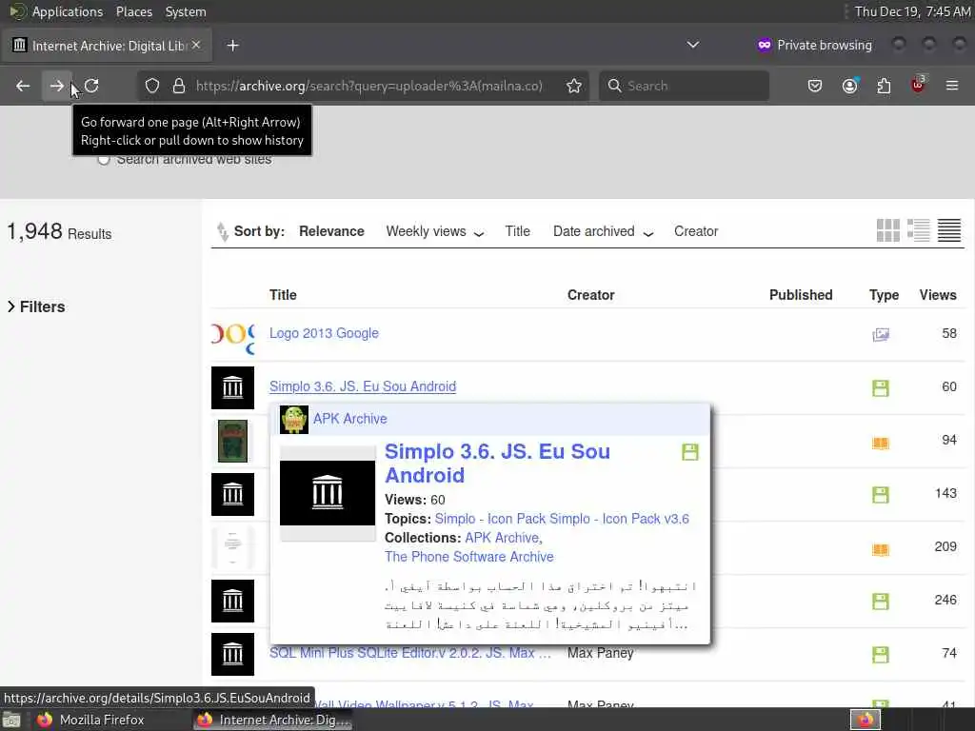
Task: Sort results by Creator
Action: (696, 231)
